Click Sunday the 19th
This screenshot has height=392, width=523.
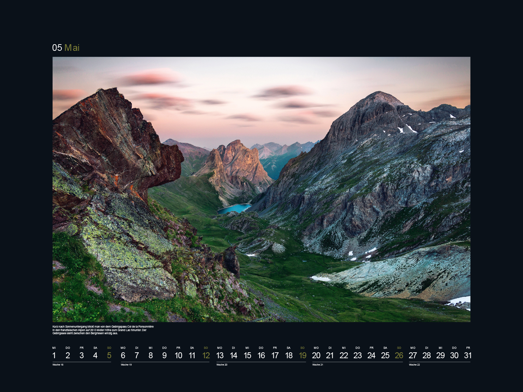coord(302,355)
